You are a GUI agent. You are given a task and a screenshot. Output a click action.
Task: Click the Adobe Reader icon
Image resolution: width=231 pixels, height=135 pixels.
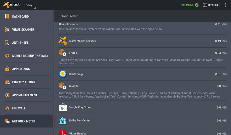pos(63,132)
